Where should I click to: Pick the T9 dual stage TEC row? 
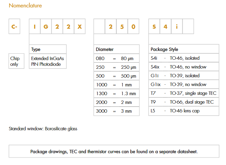click(184, 102)
